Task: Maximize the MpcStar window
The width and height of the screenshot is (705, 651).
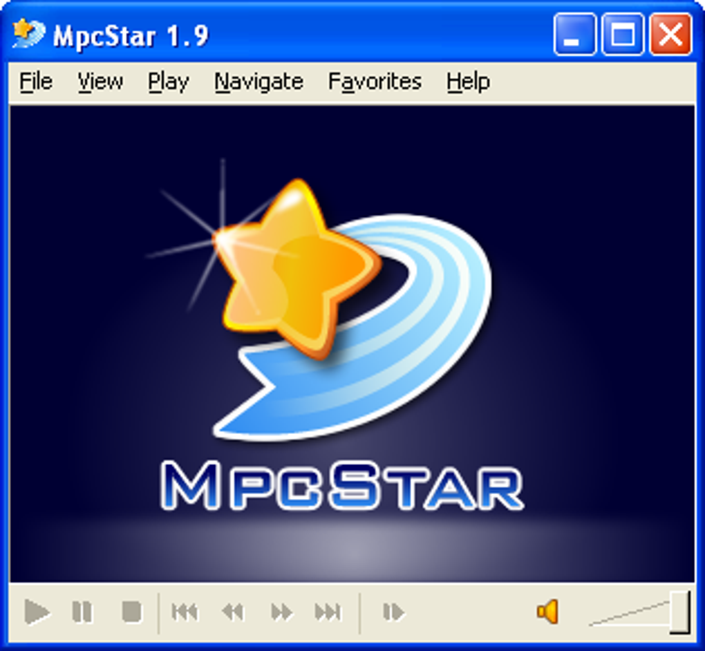Action: click(x=623, y=34)
